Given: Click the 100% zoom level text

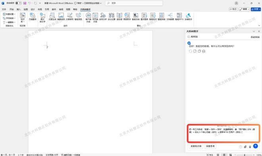Looking at the screenshot, I should click(259, 155).
